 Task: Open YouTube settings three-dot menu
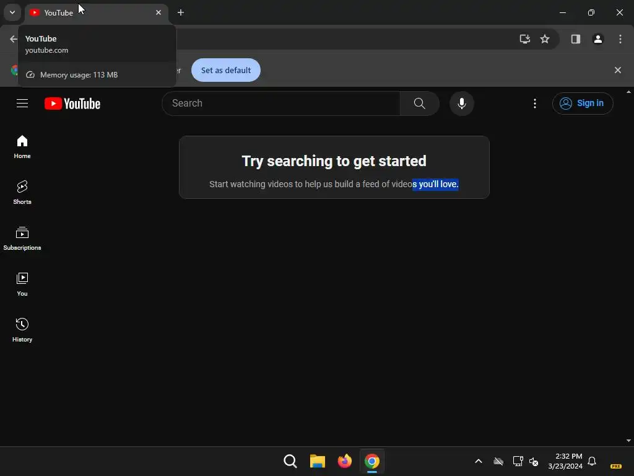[534, 104]
